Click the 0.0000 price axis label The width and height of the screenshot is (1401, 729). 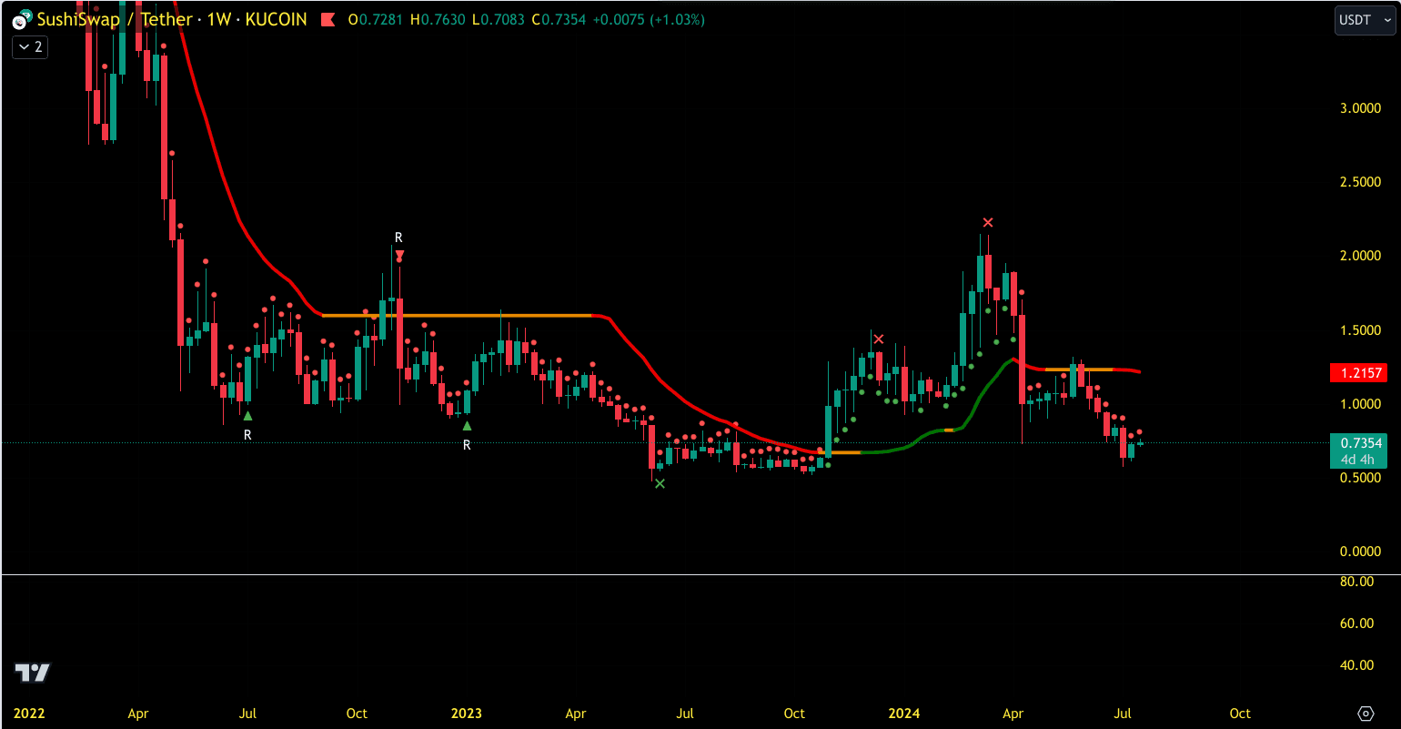click(x=1361, y=552)
